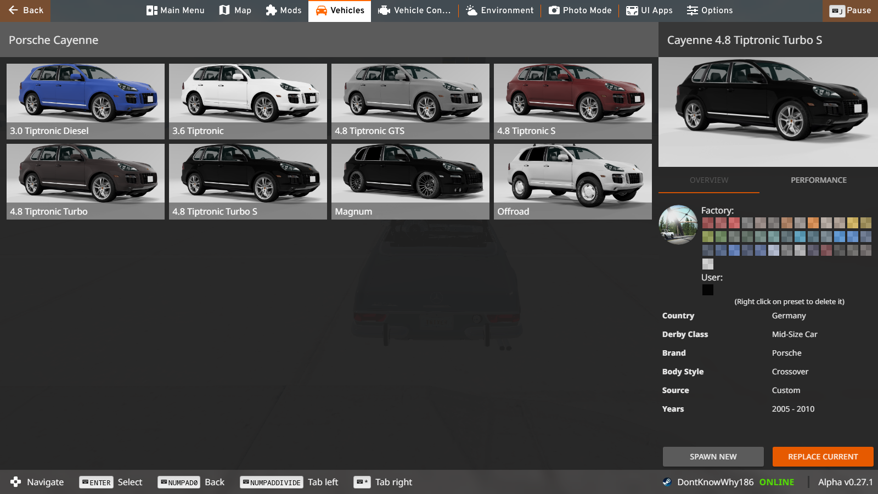Click the User: presets label
This screenshot has width=878, height=494.
(712, 277)
